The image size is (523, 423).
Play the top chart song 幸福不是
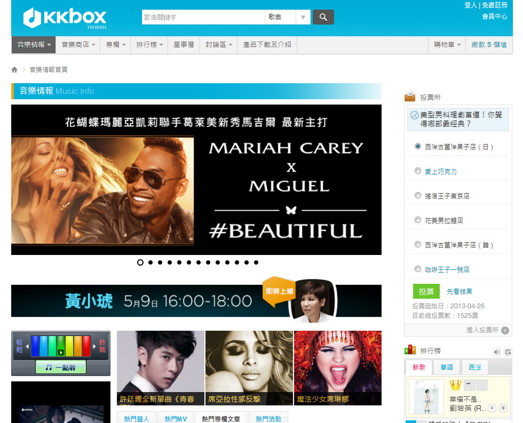[x=492, y=408]
